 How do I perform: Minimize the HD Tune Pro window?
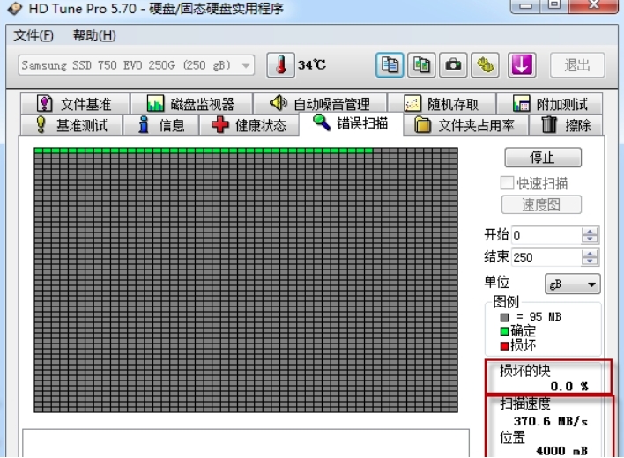[x=525, y=5]
